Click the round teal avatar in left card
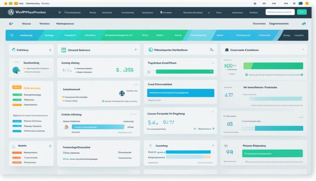Viewport: 316px width, 181px height. tap(16, 70)
